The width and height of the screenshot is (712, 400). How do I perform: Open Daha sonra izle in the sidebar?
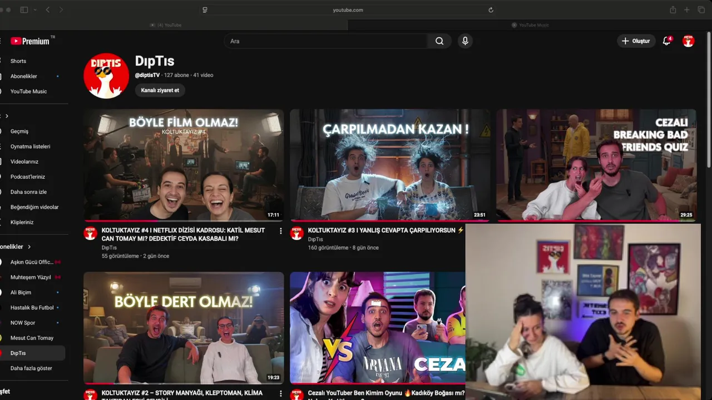pos(28,192)
